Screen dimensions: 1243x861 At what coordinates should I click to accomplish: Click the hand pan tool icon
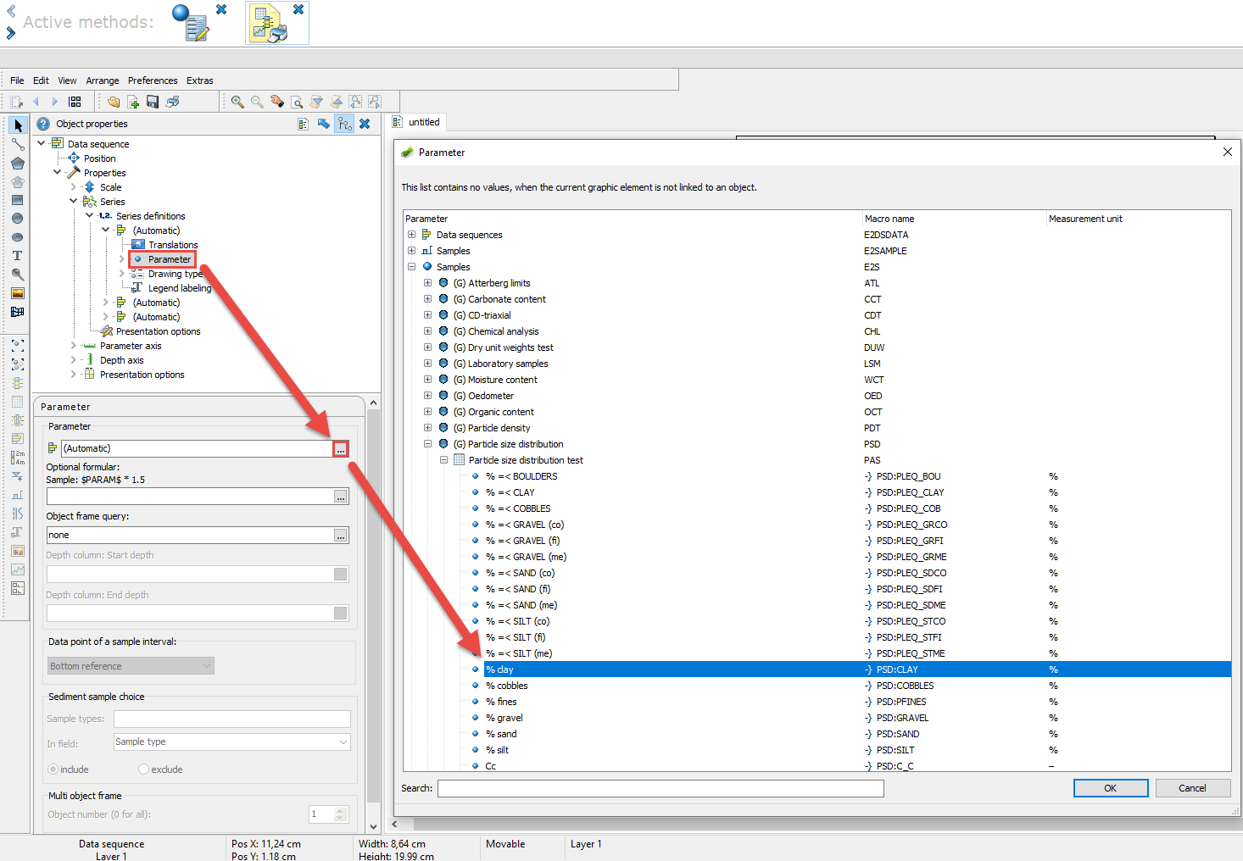277,102
